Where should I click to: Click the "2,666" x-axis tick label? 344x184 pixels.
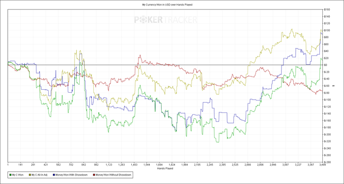tap(248, 164)
